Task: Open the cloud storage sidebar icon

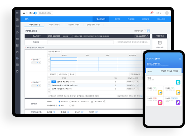Action: [18, 26]
